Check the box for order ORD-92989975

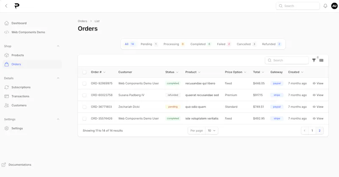[84, 84]
